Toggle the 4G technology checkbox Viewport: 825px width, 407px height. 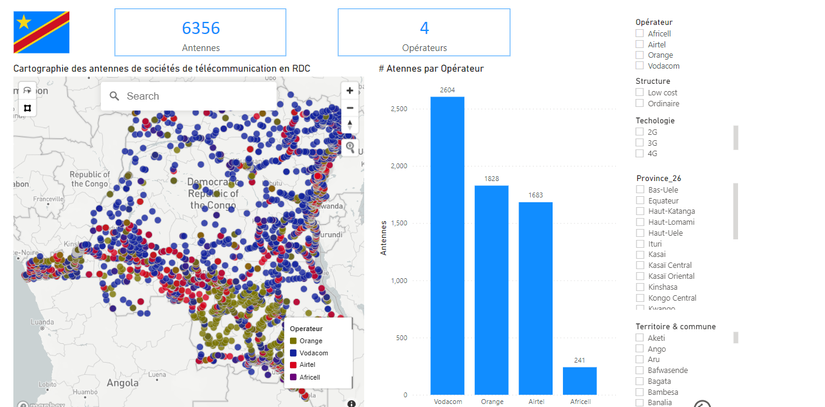click(x=640, y=154)
